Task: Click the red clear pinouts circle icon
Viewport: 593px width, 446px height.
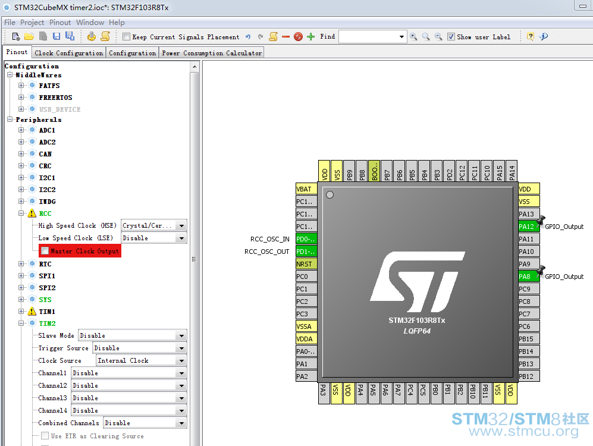Action: click(298, 37)
